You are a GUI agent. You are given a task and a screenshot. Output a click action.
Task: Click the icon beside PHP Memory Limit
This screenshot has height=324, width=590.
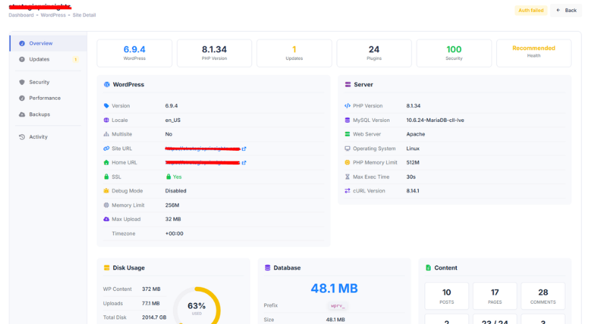[x=347, y=163]
